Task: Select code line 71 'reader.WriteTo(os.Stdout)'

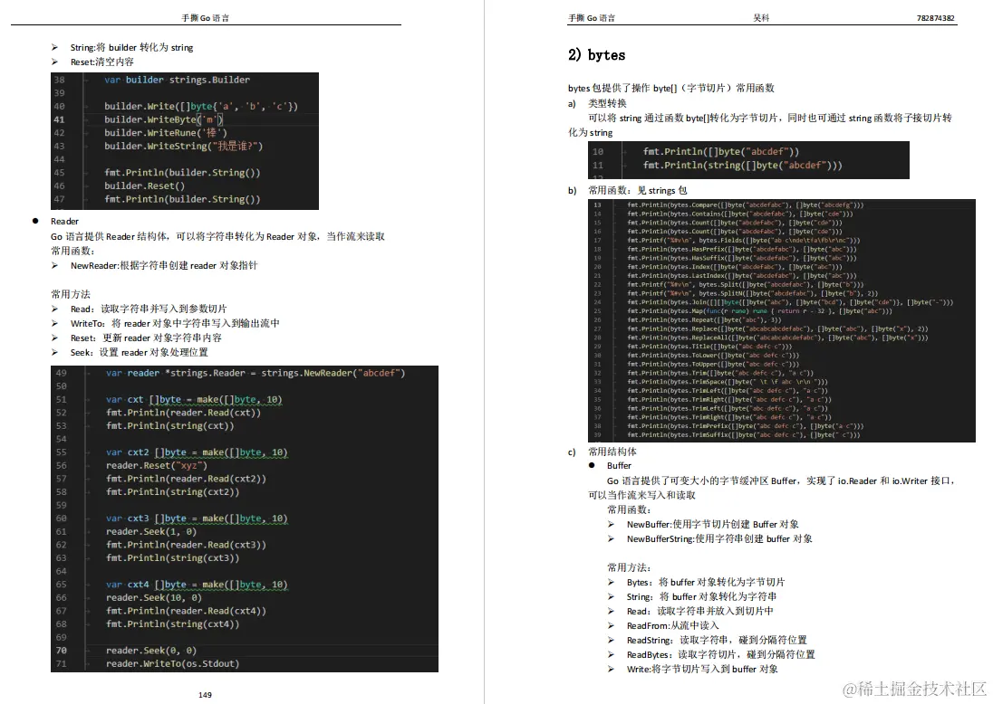Action: click(172, 664)
